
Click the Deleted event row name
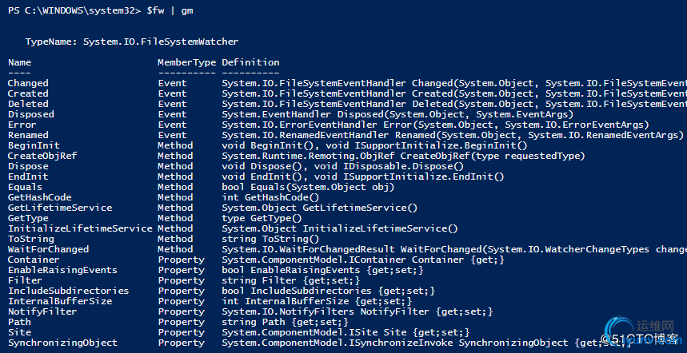click(x=28, y=104)
